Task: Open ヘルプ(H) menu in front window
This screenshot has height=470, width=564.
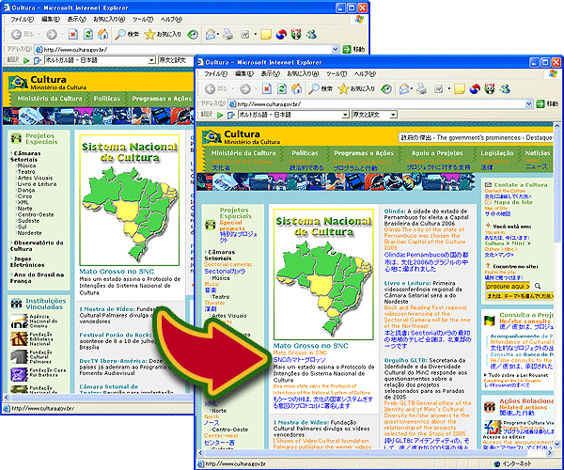Action: point(365,73)
